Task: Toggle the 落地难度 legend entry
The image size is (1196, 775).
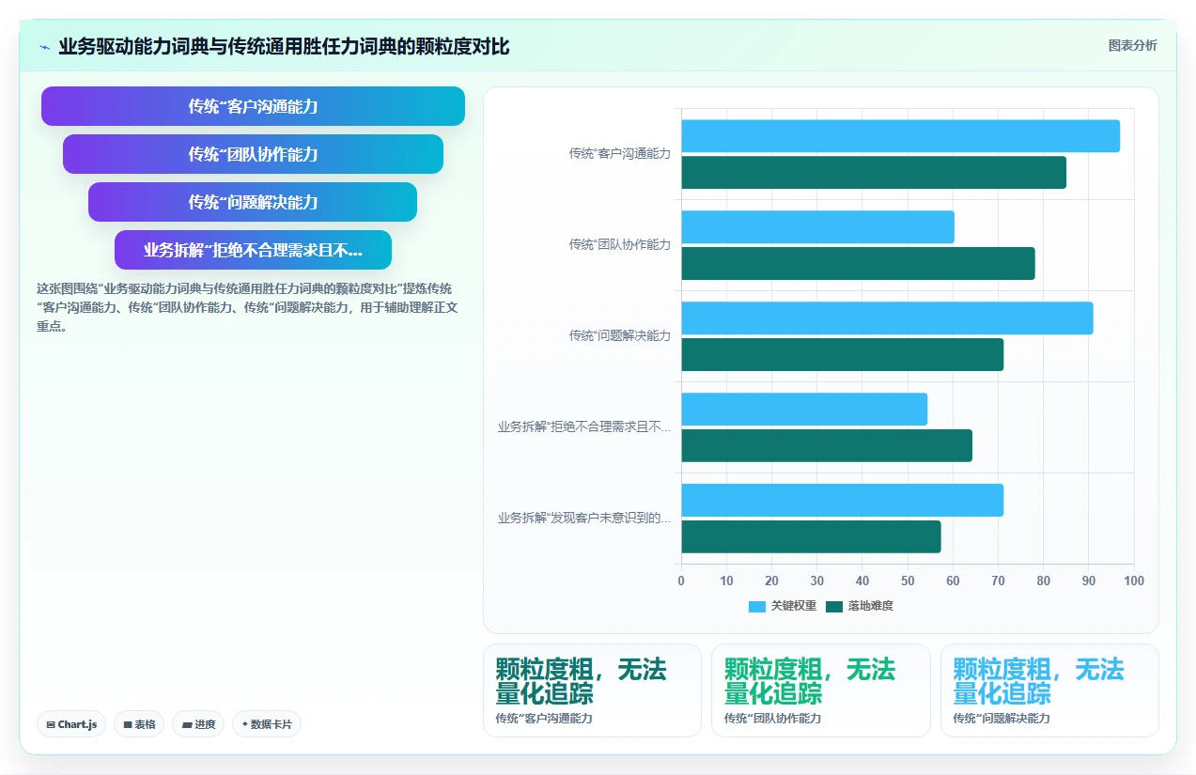Action: [x=860, y=607]
